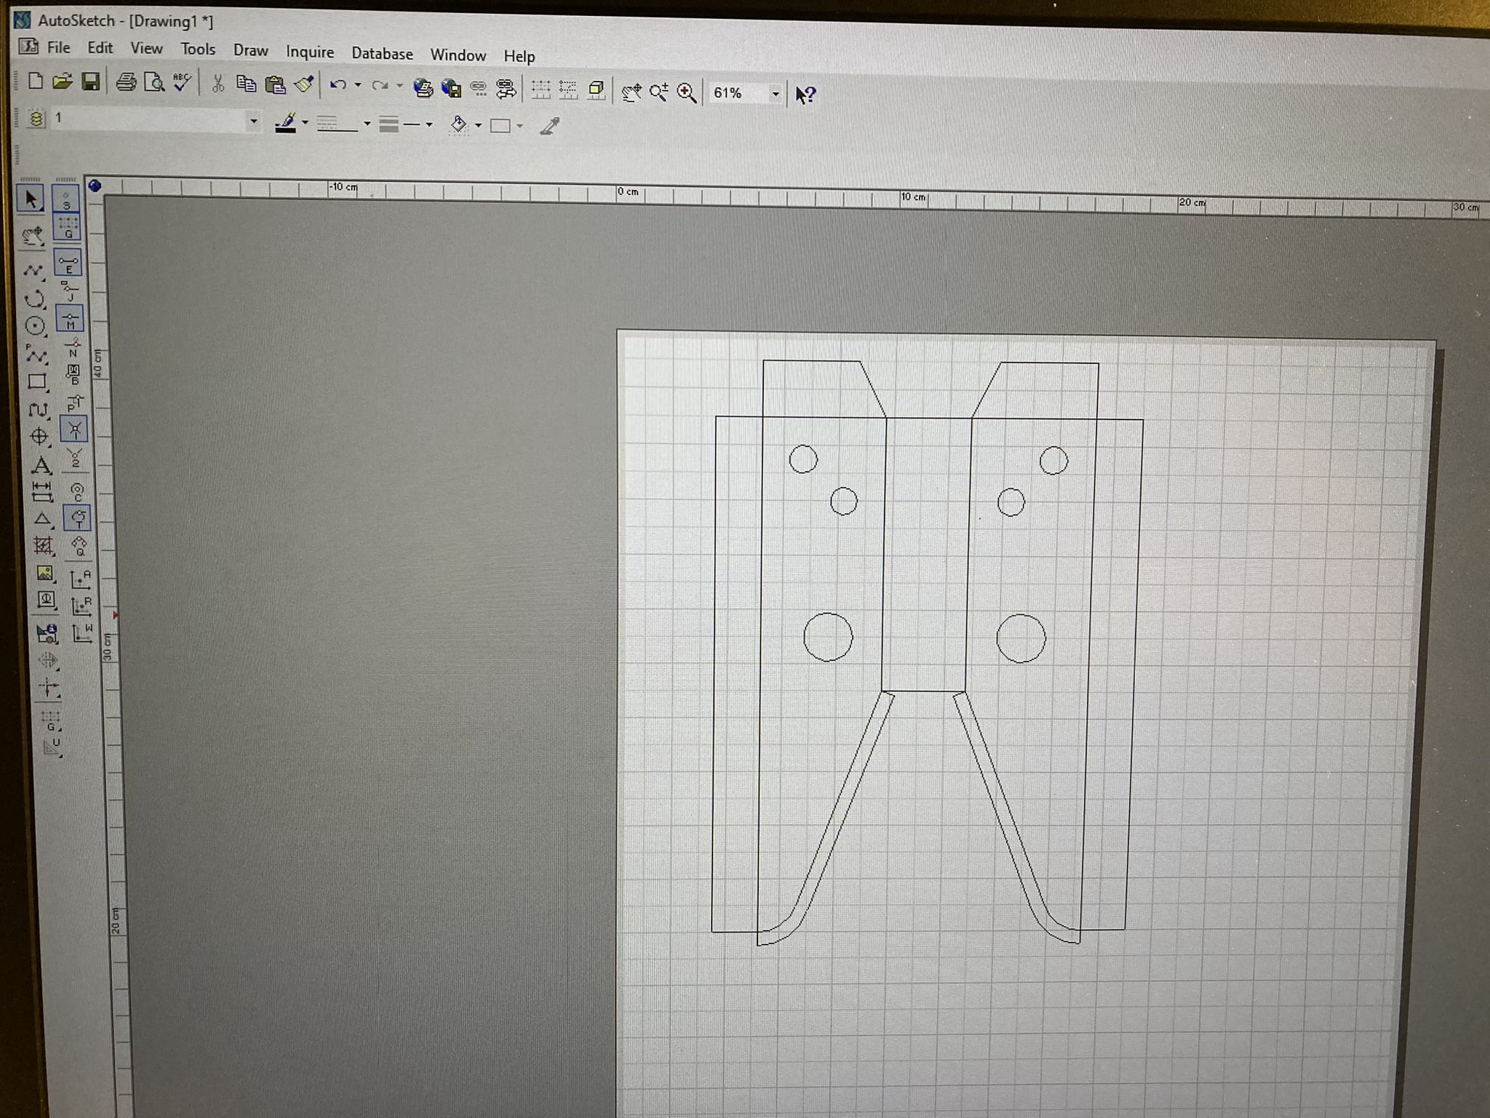This screenshot has width=1490, height=1118.
Task: Open the File menu
Action: point(58,47)
